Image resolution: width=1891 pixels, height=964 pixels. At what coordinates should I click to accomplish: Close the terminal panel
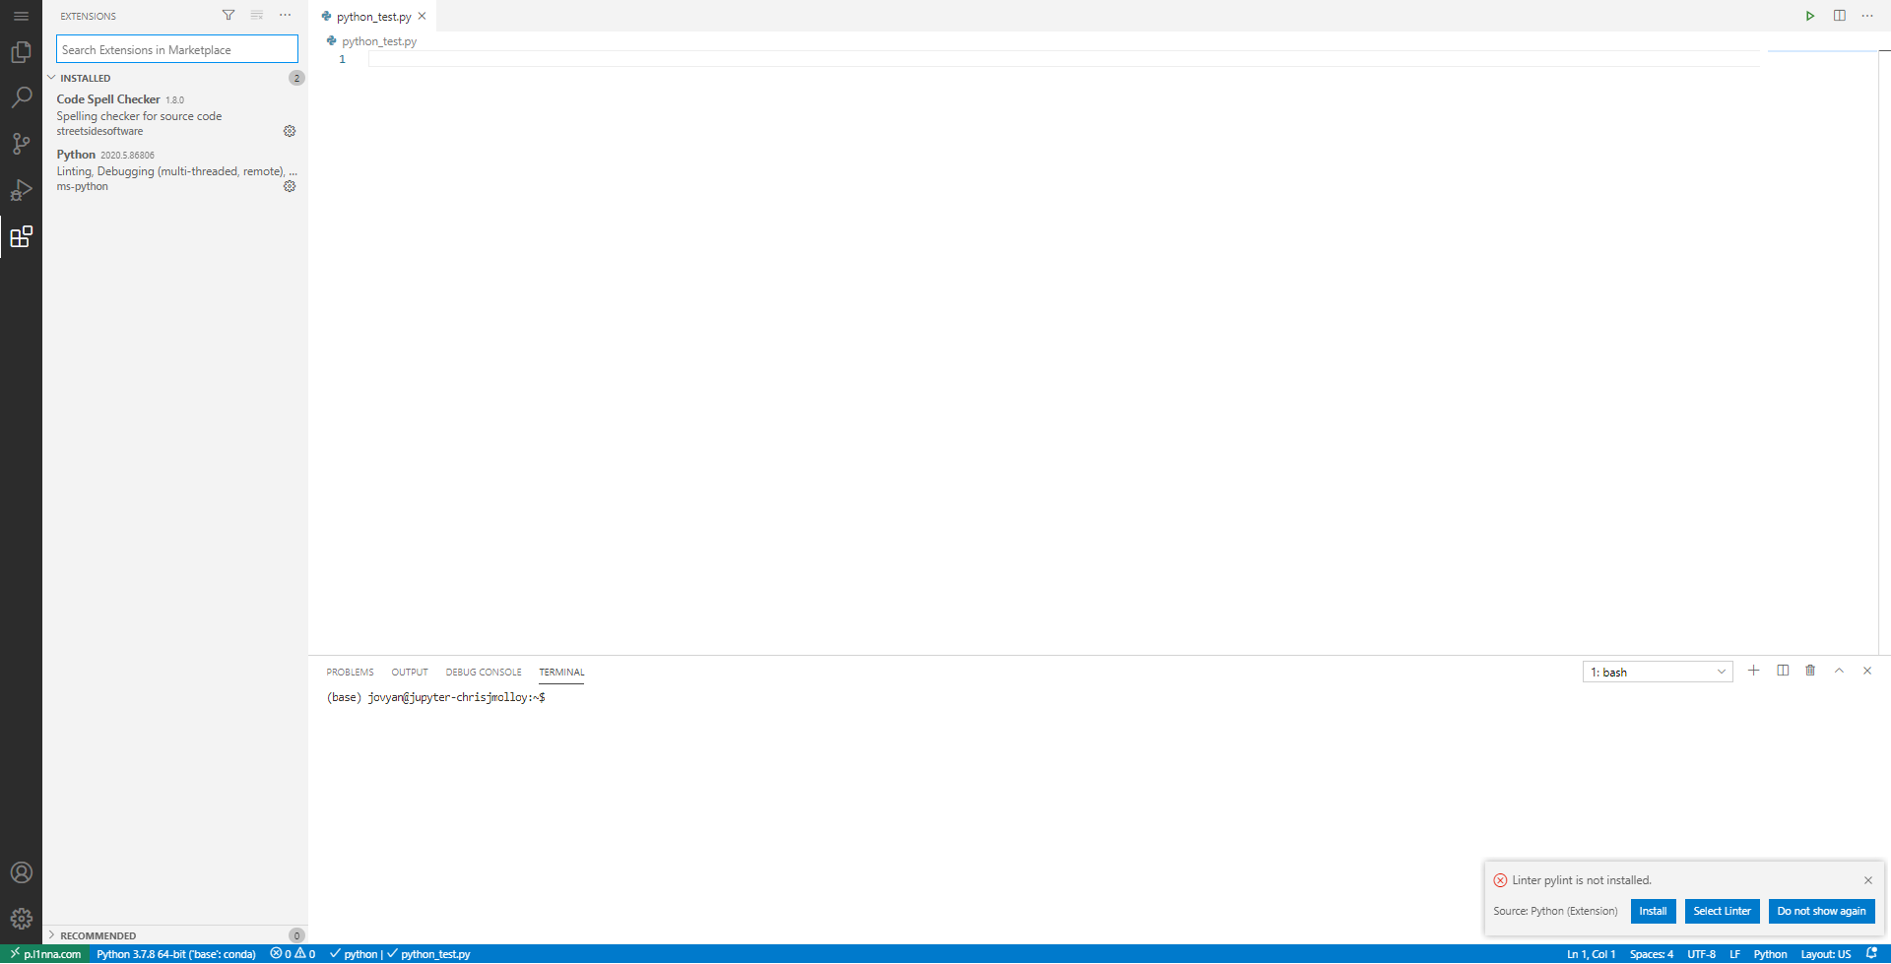(x=1867, y=671)
